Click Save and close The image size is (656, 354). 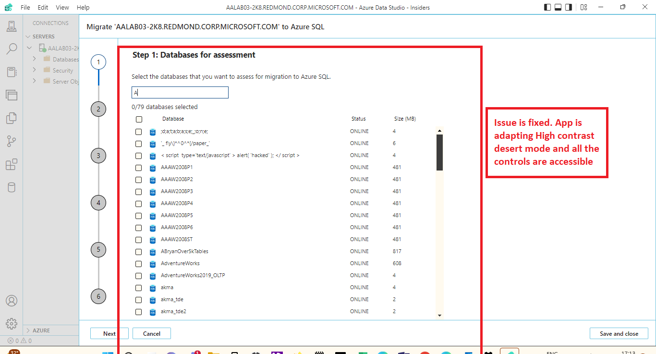pos(619,333)
